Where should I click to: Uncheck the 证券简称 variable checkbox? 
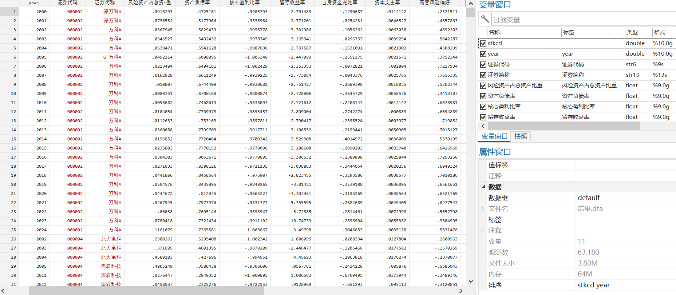[x=483, y=75]
